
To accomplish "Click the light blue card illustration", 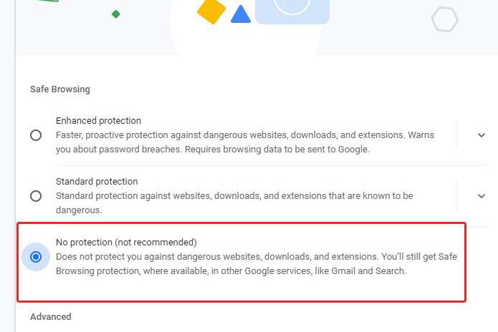I will coord(292,11).
